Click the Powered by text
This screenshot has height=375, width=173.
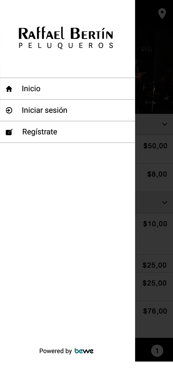[55, 351]
